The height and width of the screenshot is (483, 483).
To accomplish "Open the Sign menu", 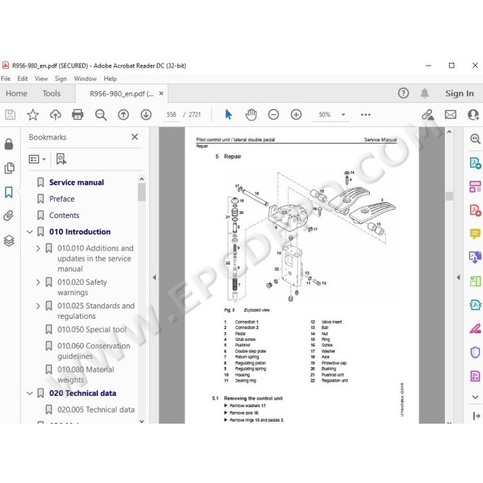I will (x=61, y=79).
